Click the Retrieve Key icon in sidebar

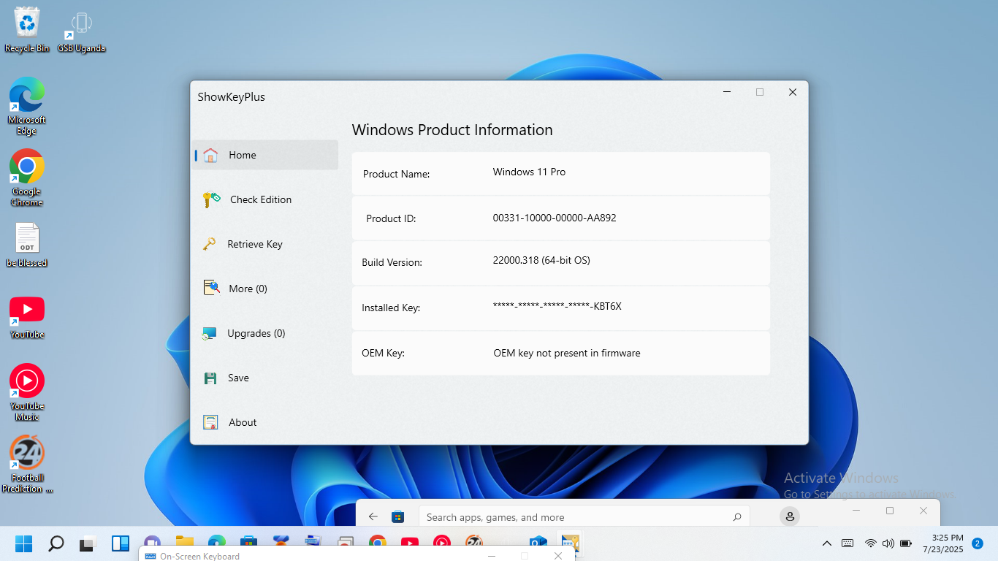(x=210, y=244)
